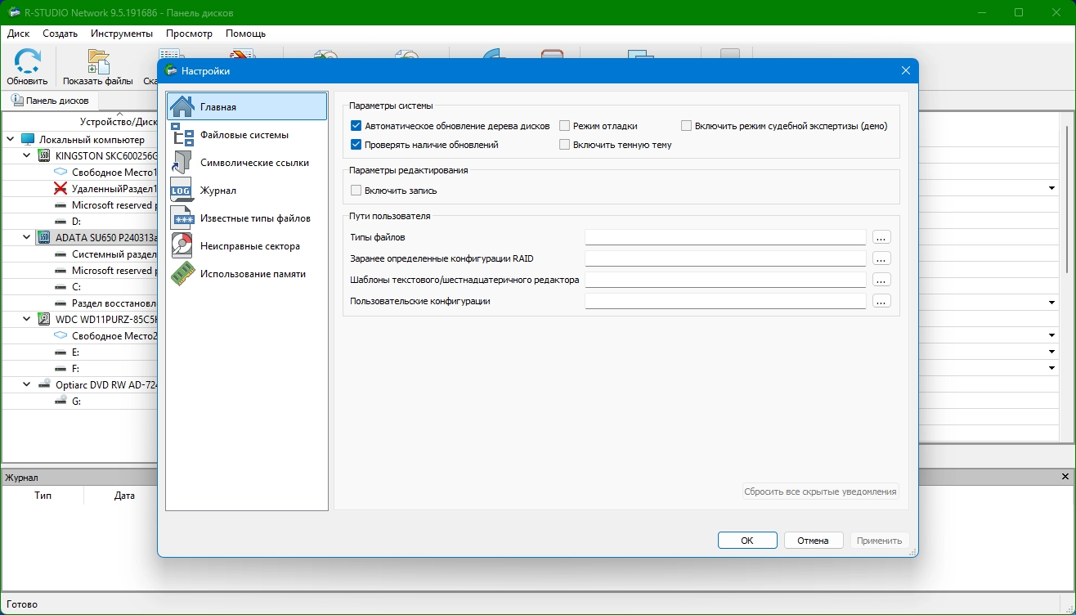This screenshot has width=1076, height=615.
Task: Uncheck Автоматическое обновление дерева дисков
Action: pos(356,126)
